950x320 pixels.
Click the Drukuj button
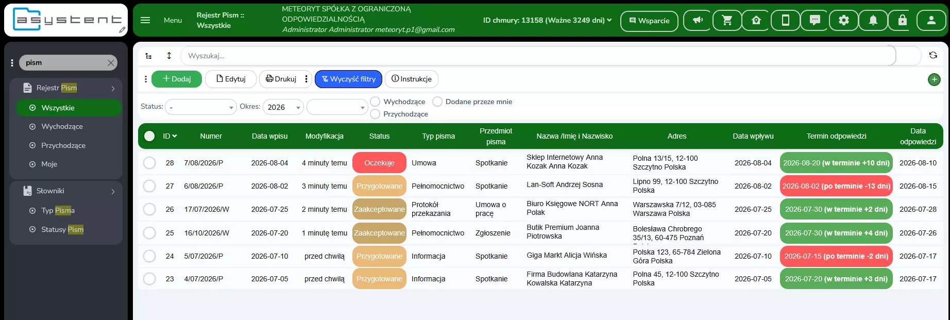tap(281, 79)
